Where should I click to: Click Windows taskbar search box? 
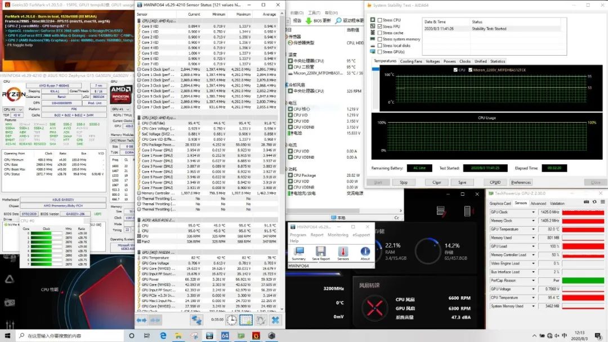click(70, 335)
